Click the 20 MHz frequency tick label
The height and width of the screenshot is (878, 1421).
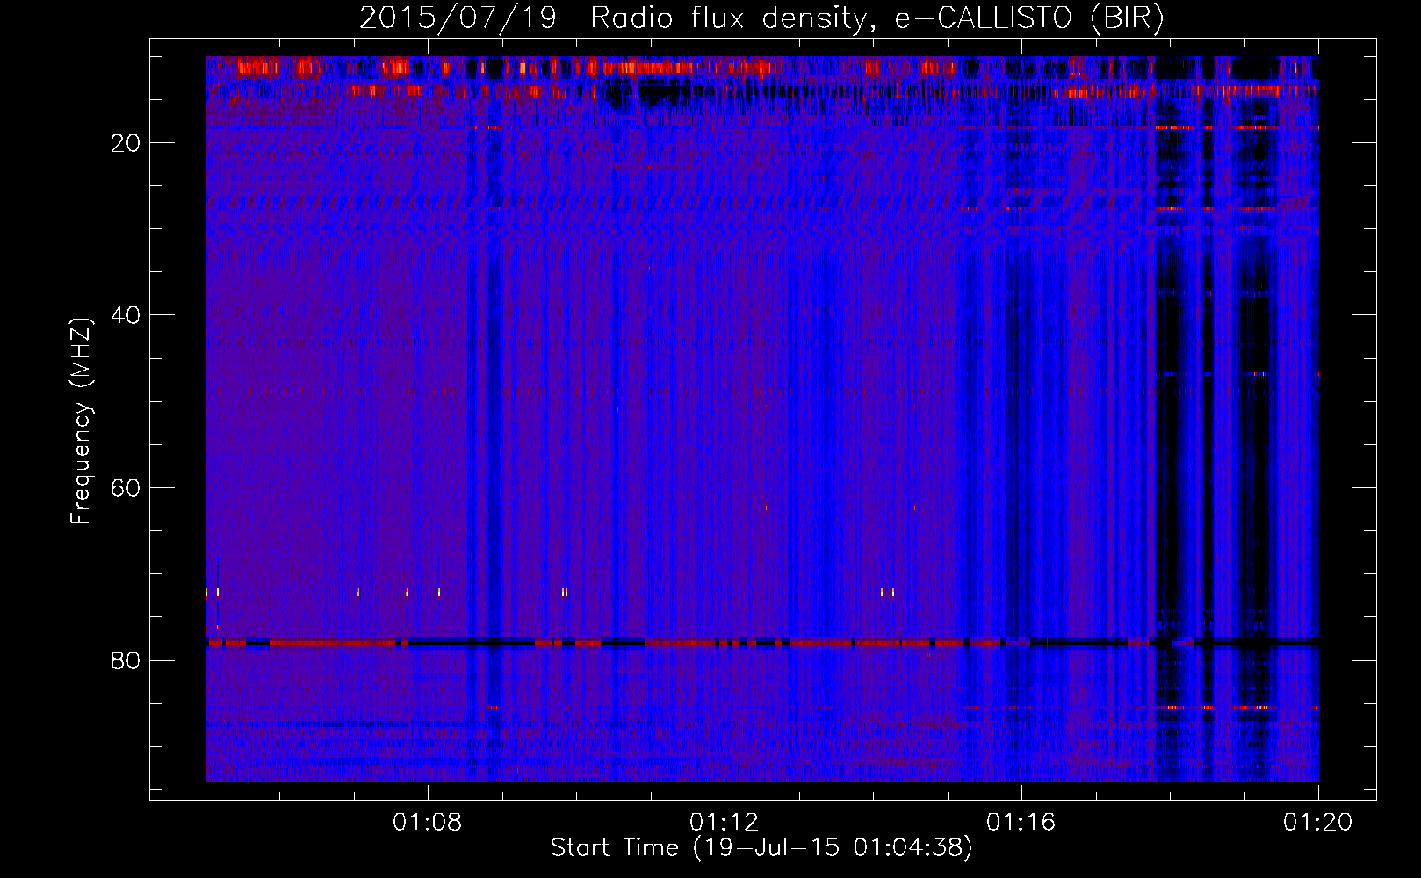pyautogui.click(x=126, y=143)
